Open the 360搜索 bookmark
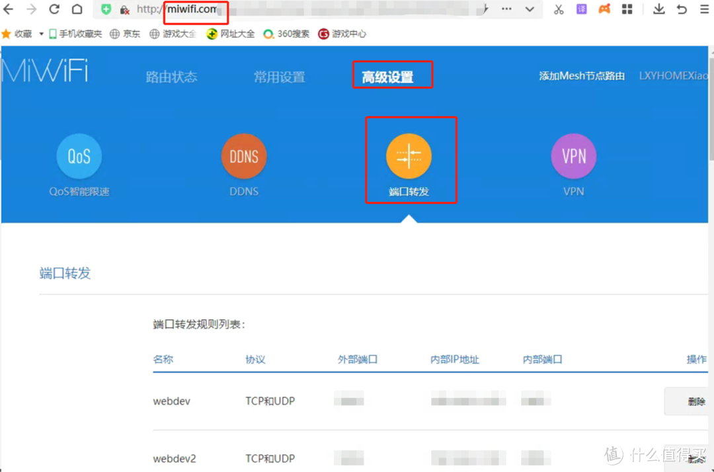This screenshot has width=714, height=472. (x=286, y=34)
